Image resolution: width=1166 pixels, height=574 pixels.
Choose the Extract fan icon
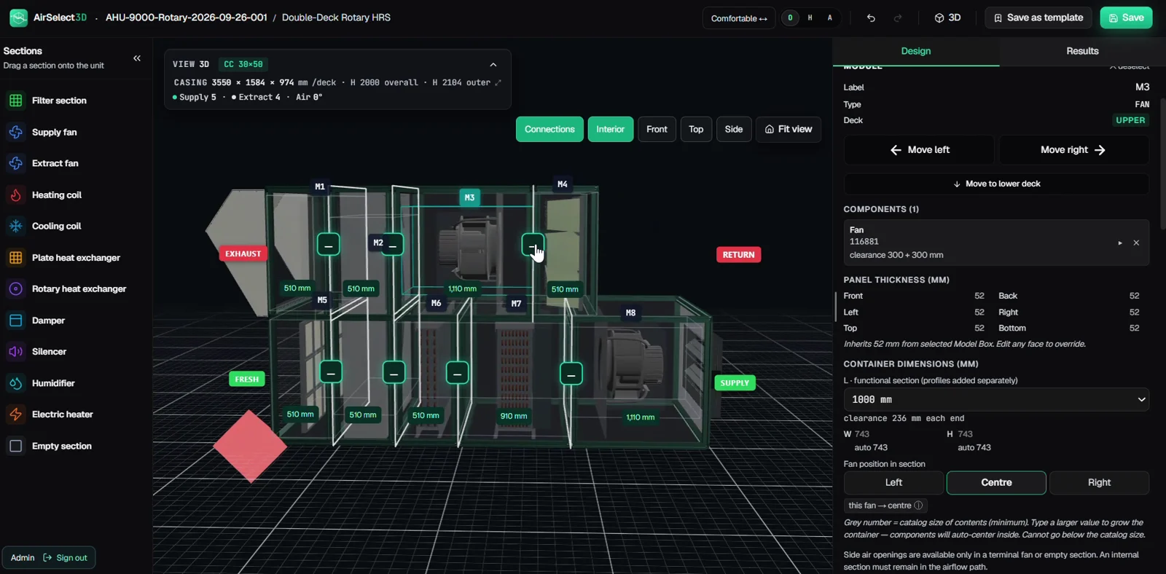point(16,163)
